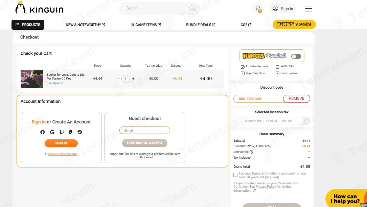This screenshot has width=367, height=207.
Task: Sign in with Steam icon
Action: coord(79,132)
